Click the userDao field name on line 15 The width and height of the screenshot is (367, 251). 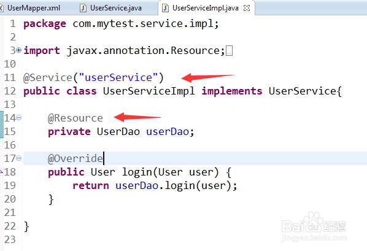click(x=168, y=131)
